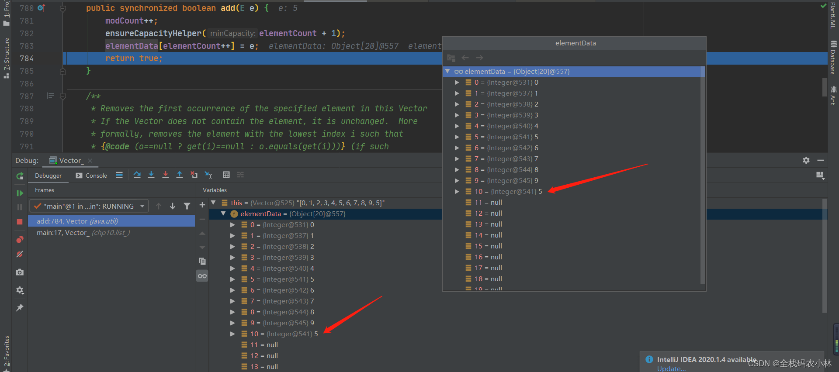Switch to the Debugger tab
Viewport: 839px width, 372px height.
[x=48, y=176]
